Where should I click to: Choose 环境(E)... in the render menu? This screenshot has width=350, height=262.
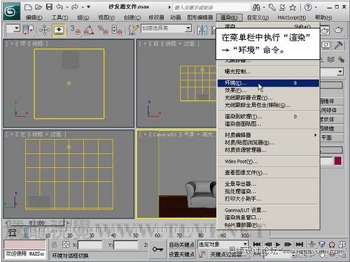tap(268, 83)
